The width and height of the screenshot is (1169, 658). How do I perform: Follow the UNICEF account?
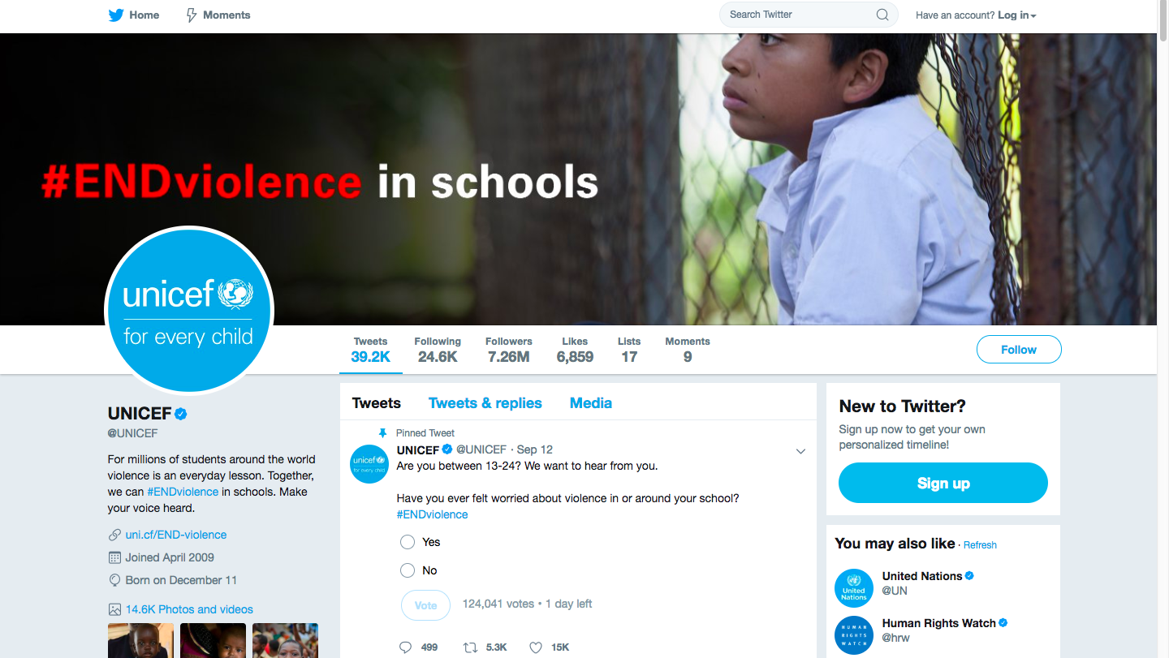tap(1019, 350)
